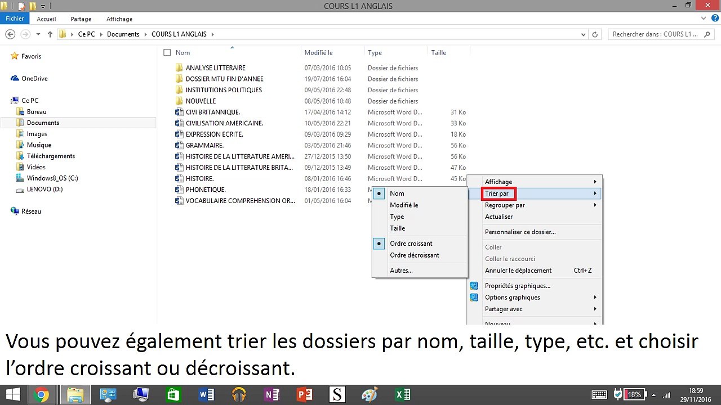Select Annuler le déplacement
The height and width of the screenshot is (405, 721).
518,271
